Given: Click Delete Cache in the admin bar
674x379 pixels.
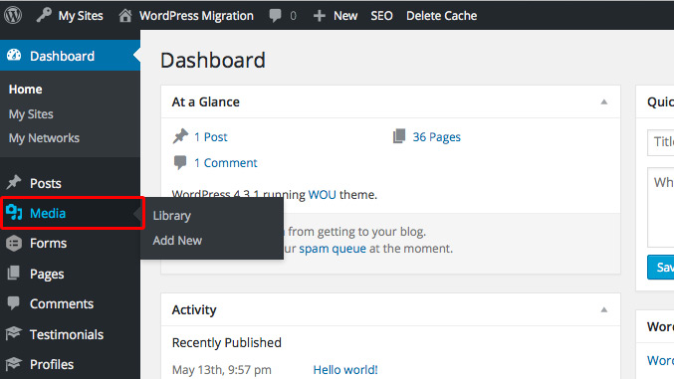Looking at the screenshot, I should [x=441, y=16].
